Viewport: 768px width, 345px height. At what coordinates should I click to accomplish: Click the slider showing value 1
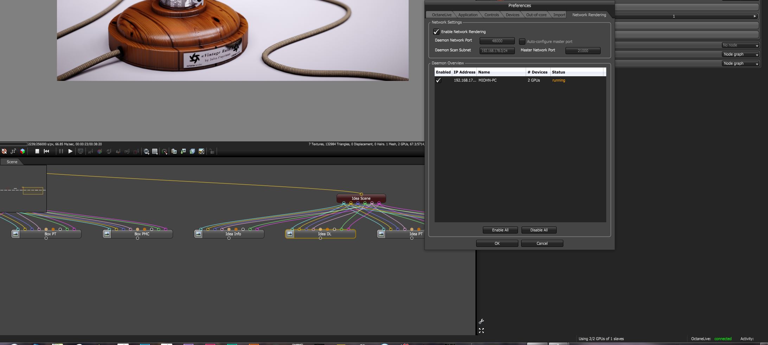coord(686,16)
